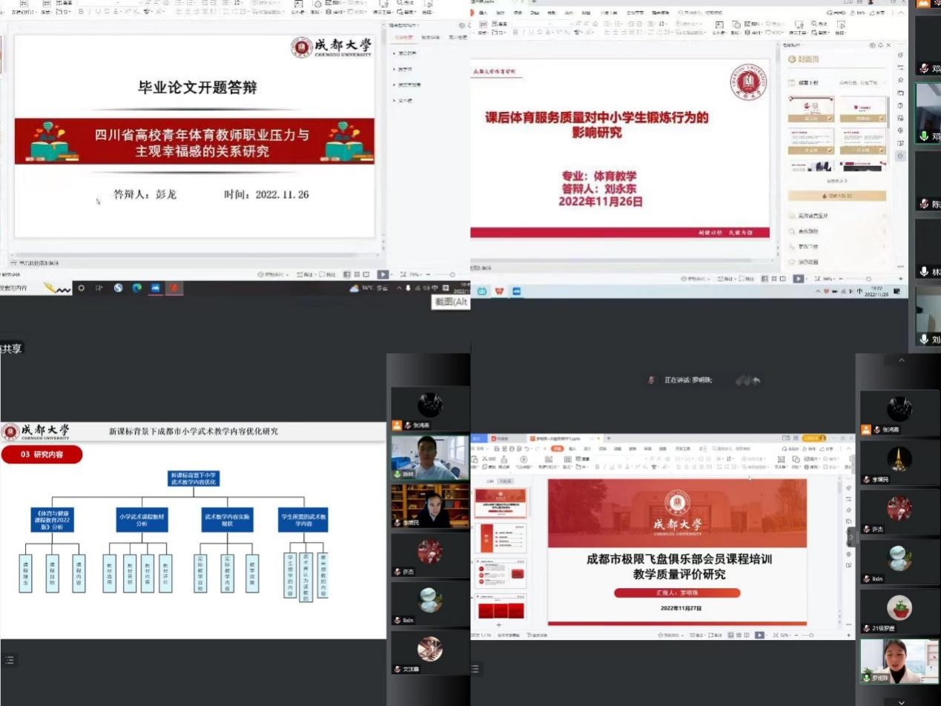This screenshot has width=941, height=706.
Task: Open 开始 ribbon tab in 罗明珠 window
Action: 557,449
